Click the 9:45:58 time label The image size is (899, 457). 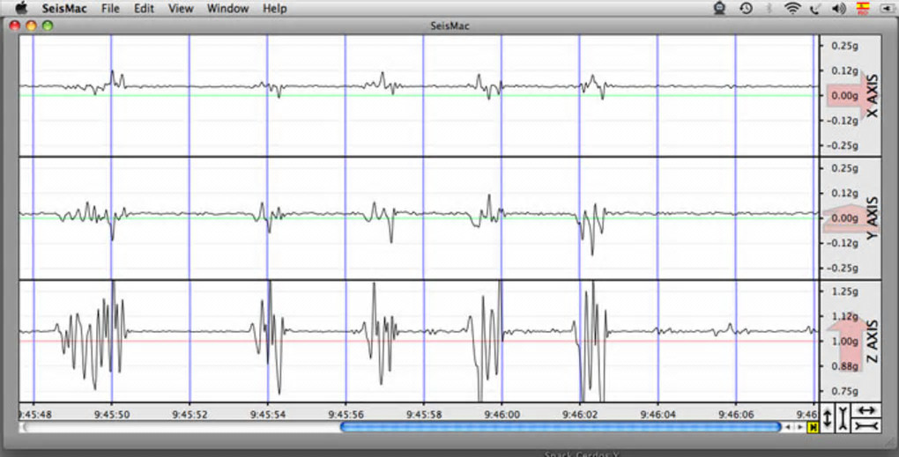point(424,414)
